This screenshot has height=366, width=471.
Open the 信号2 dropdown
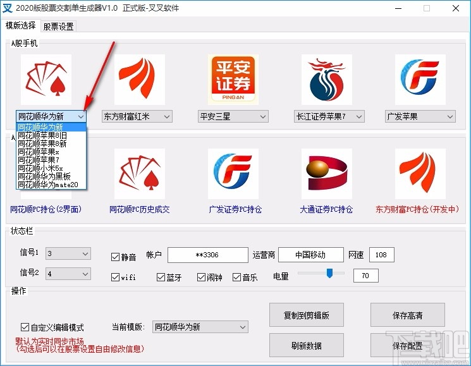pyautogui.click(x=68, y=274)
